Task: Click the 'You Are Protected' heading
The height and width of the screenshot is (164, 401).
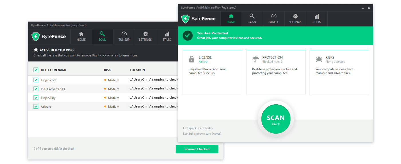Action: [x=213, y=33]
